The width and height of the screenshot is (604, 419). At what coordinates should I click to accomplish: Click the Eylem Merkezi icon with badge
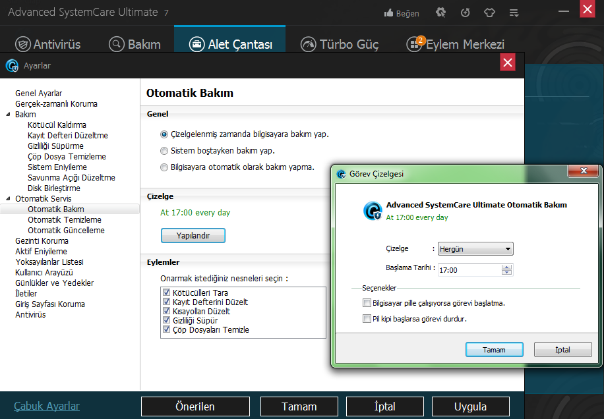pos(415,44)
